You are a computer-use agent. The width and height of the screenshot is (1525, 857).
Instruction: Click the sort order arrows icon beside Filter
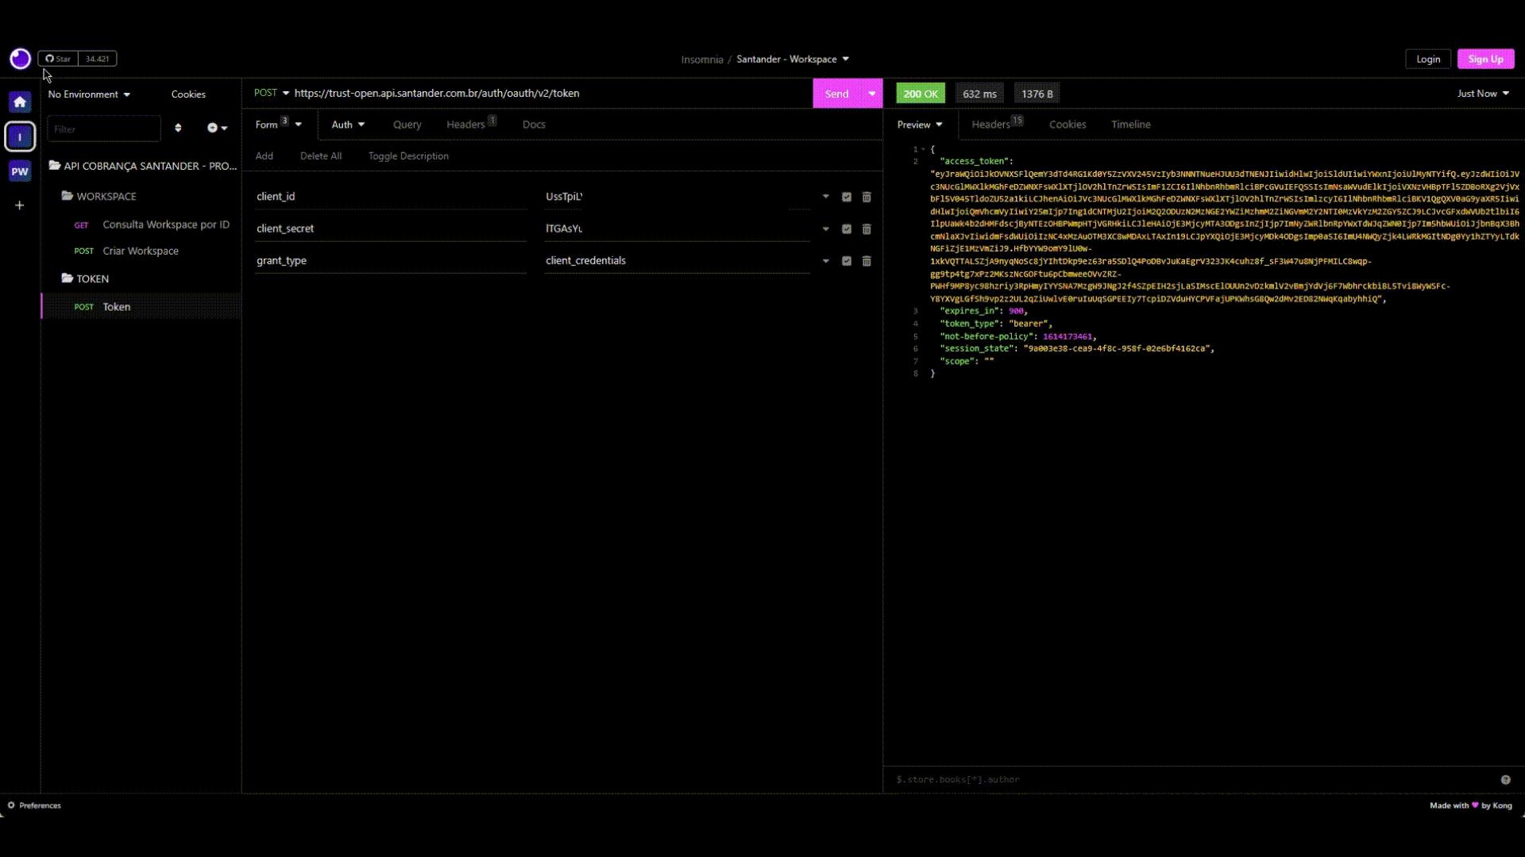178,128
